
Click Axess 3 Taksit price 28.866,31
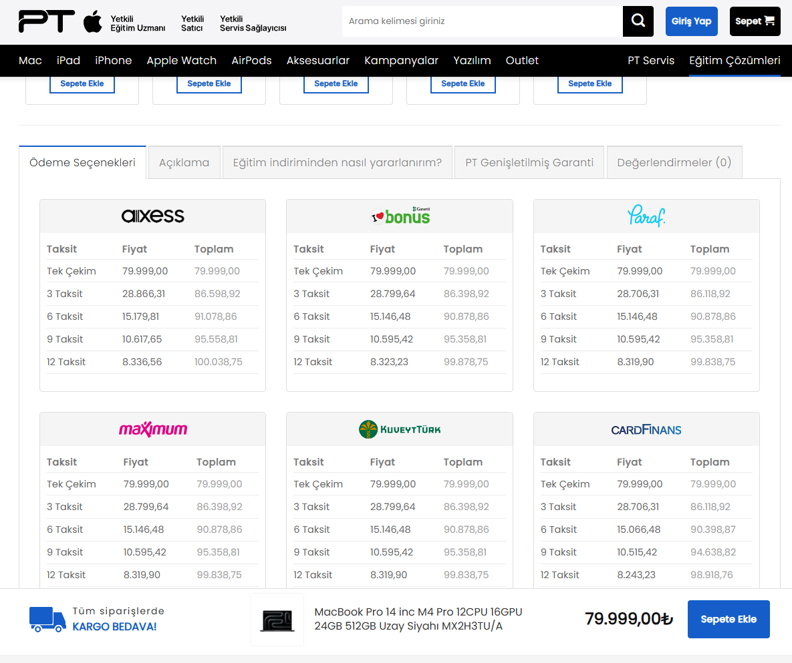coord(144,294)
